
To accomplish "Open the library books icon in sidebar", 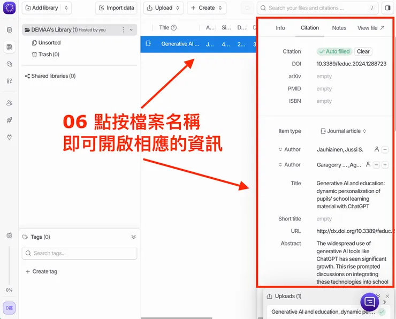I will [x=9, y=47].
